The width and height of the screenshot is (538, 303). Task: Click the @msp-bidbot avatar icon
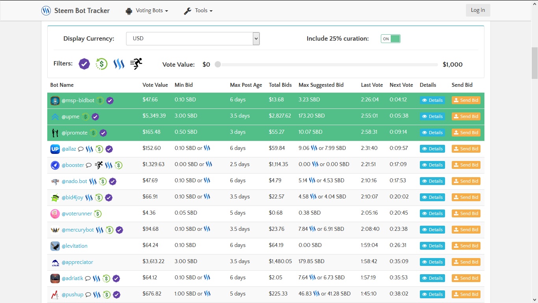[x=55, y=101]
